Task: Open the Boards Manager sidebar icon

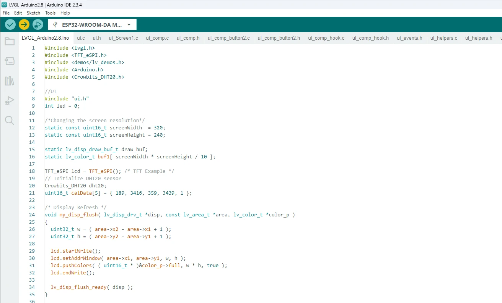Action: [x=10, y=61]
